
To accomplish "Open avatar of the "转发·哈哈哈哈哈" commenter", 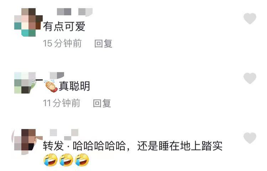I will 27,142.
